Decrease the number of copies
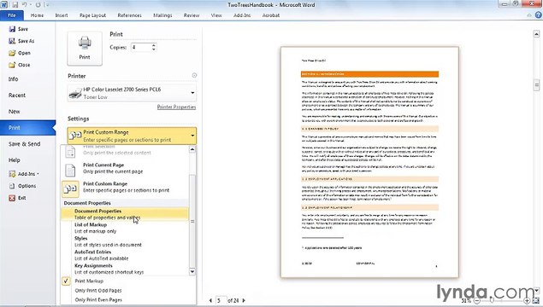This screenshot has height=307, width=543. tap(154, 49)
